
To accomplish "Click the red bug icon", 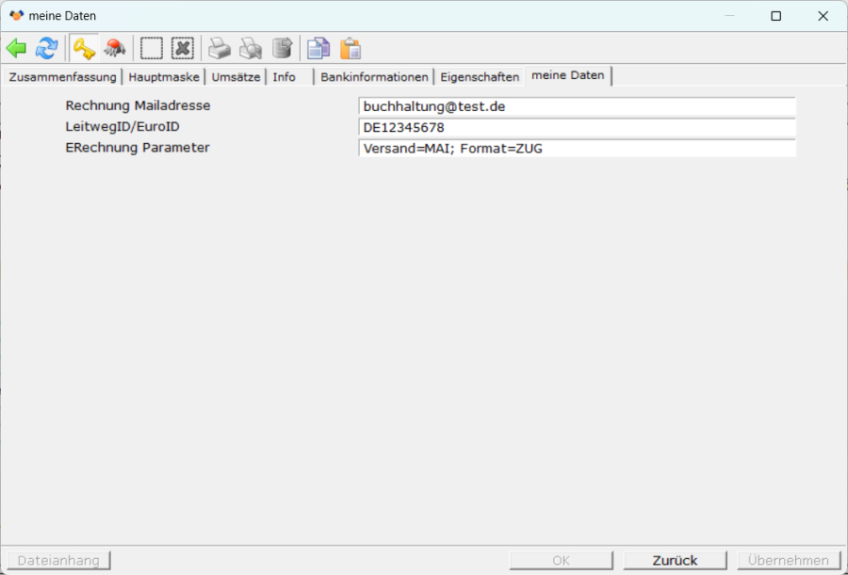I will (x=115, y=48).
